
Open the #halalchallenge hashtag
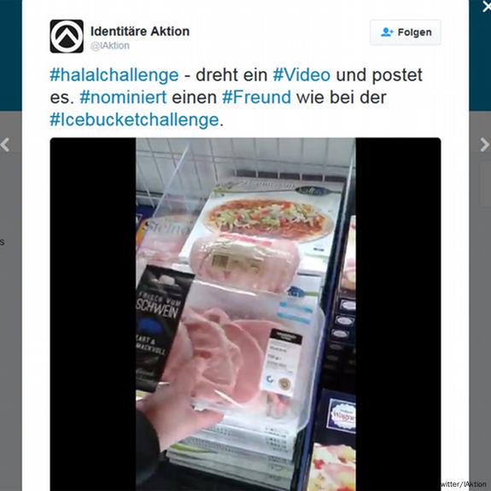[x=114, y=75]
